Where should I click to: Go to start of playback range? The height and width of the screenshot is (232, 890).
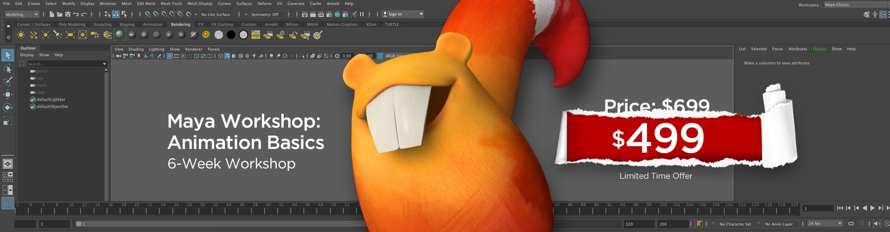839,208
